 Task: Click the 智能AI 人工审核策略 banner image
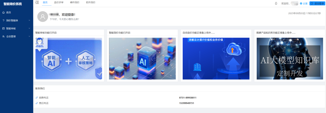69,59
